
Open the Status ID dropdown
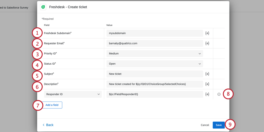[x=154, y=64]
